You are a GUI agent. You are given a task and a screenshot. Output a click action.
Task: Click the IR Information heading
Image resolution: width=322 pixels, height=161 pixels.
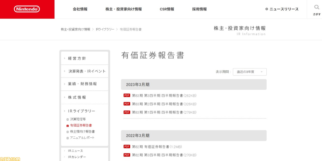tap(251, 34)
